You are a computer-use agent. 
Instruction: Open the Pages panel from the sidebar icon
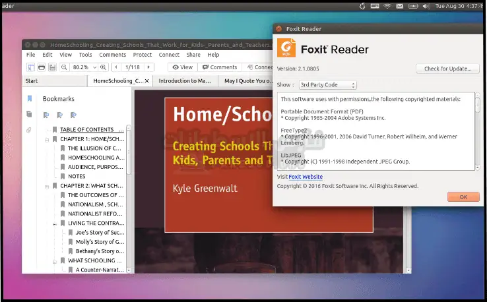point(29,114)
